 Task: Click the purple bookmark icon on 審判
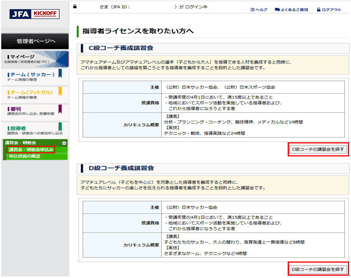[x=60, y=109]
